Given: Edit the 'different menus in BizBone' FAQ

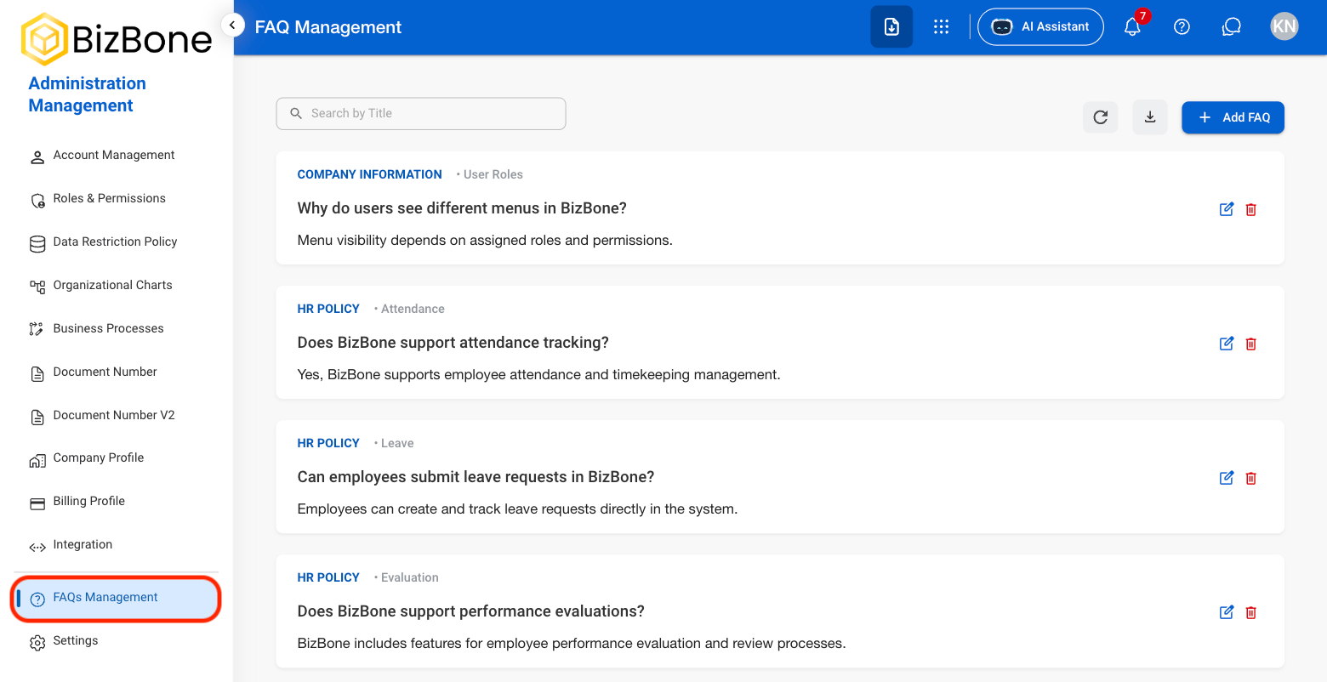Looking at the screenshot, I should [x=1227, y=209].
